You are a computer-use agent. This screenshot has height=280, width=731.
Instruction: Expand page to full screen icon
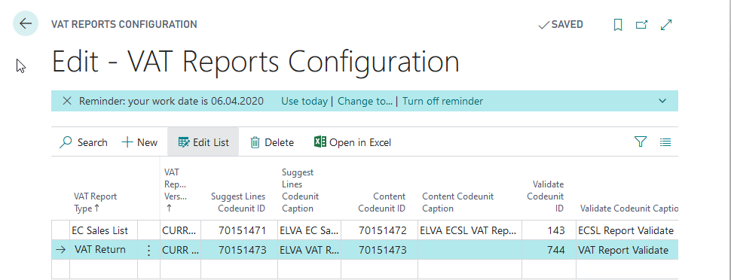667,25
